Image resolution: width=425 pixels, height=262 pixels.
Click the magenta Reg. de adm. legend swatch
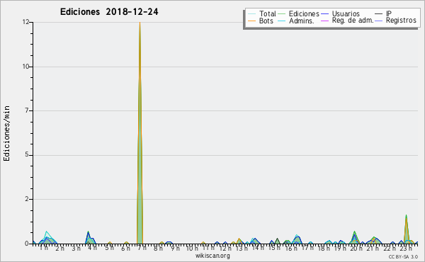[x=324, y=21]
